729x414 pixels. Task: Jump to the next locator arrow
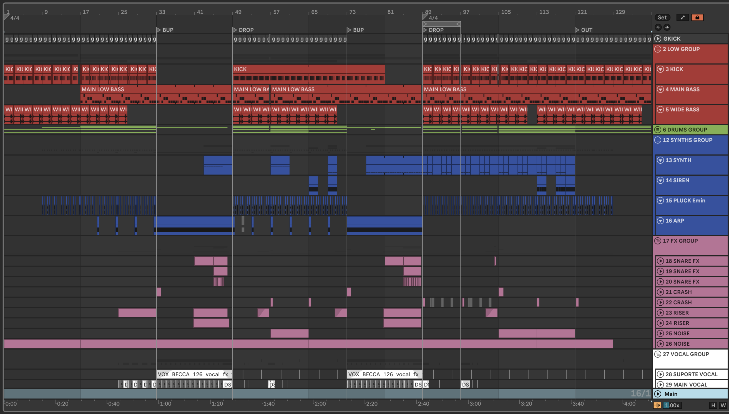667,27
